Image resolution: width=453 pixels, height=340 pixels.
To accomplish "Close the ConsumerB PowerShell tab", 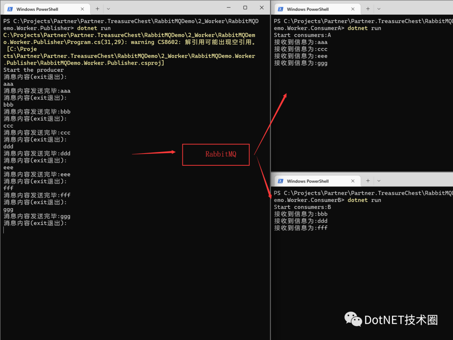I will click(x=353, y=181).
